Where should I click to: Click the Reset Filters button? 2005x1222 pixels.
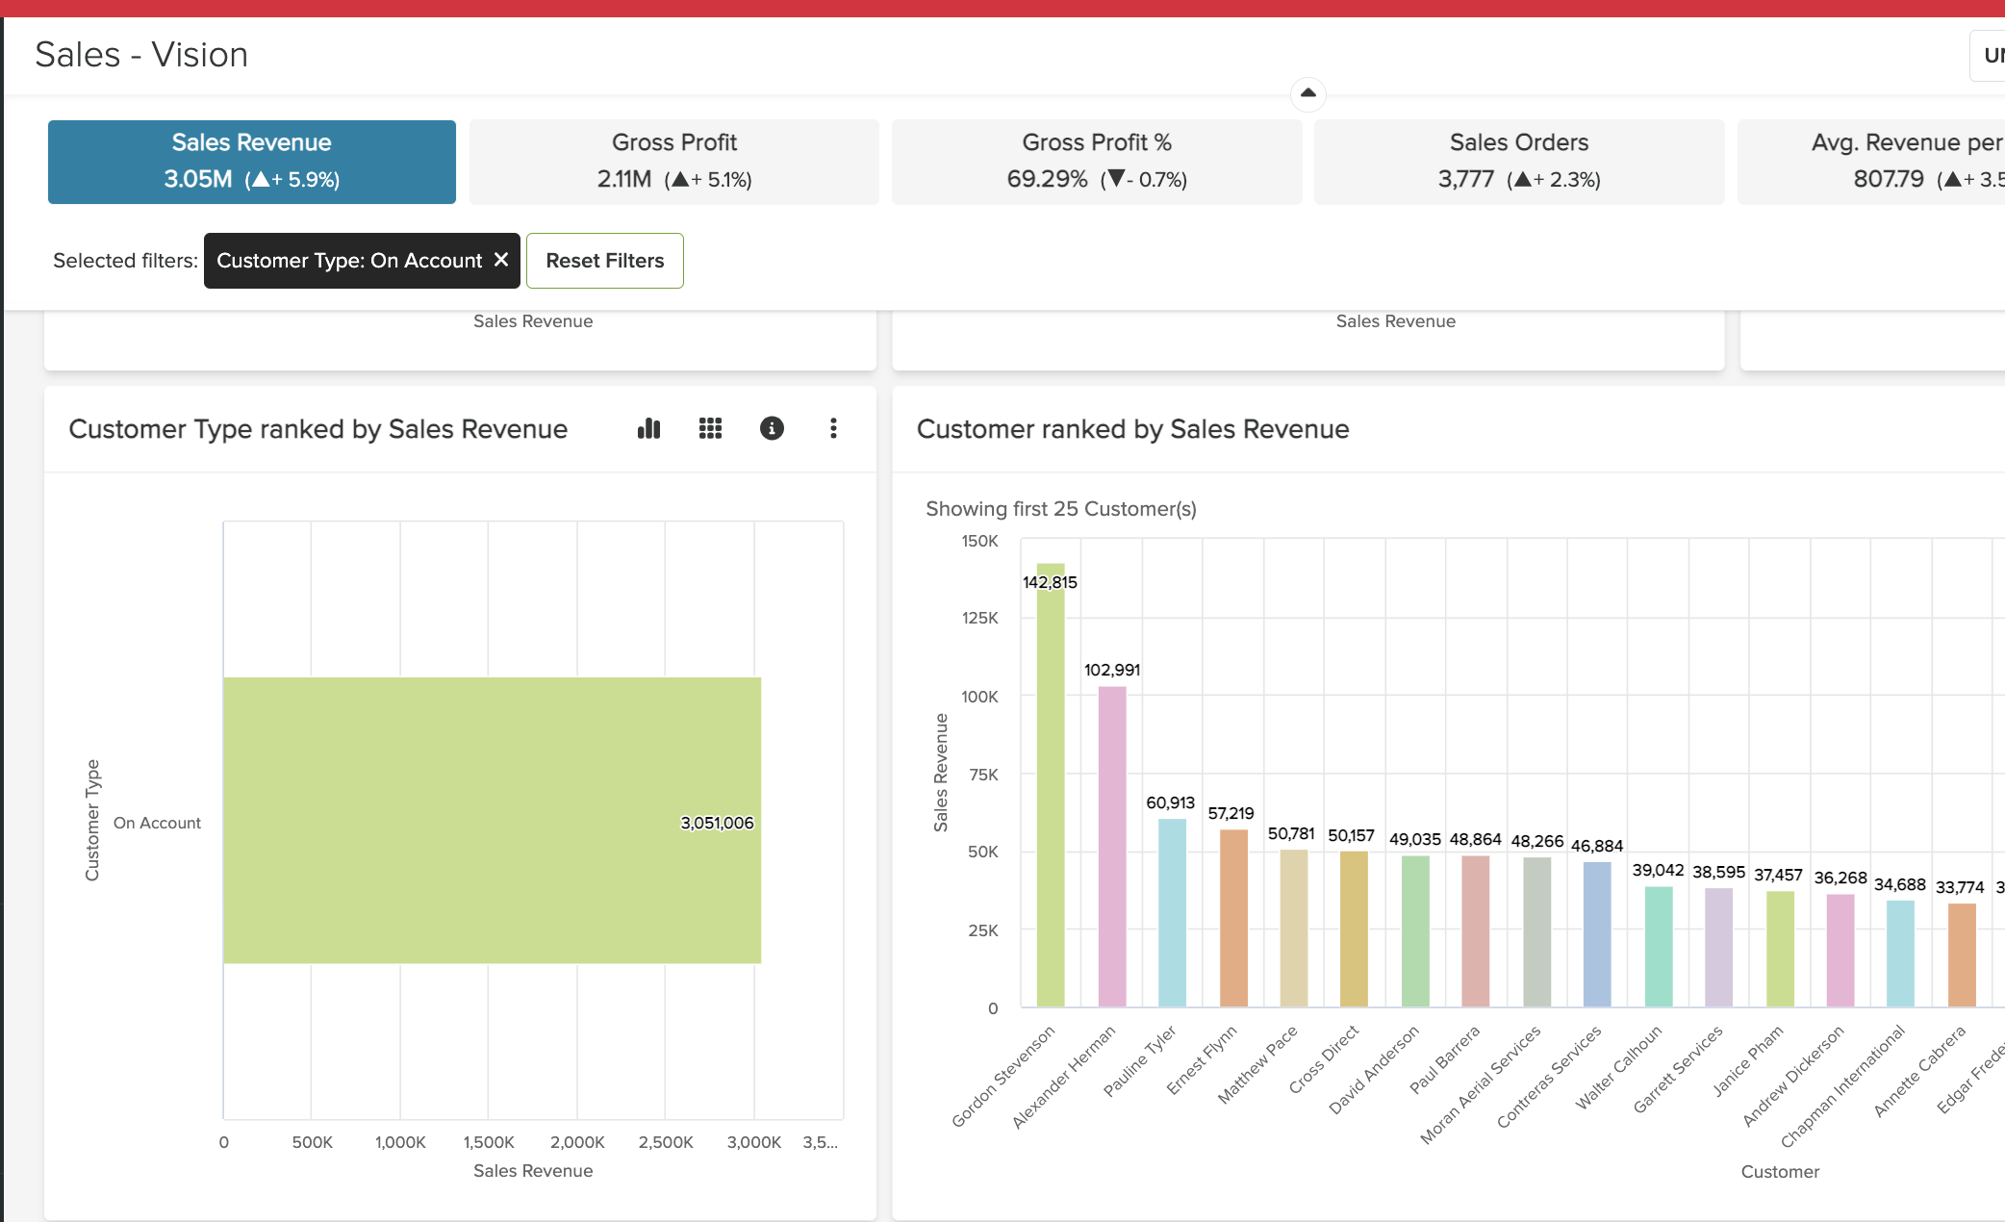(604, 260)
